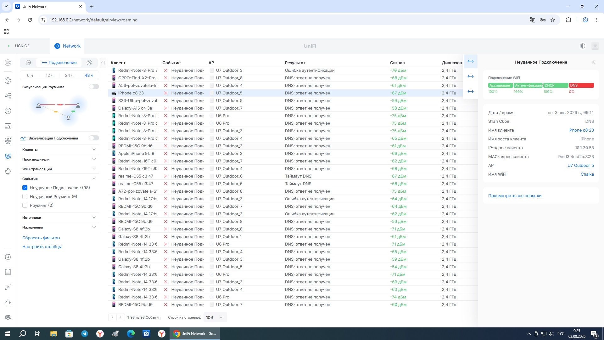Switch to the Подключение tab
604x340 pixels.
click(x=59, y=63)
